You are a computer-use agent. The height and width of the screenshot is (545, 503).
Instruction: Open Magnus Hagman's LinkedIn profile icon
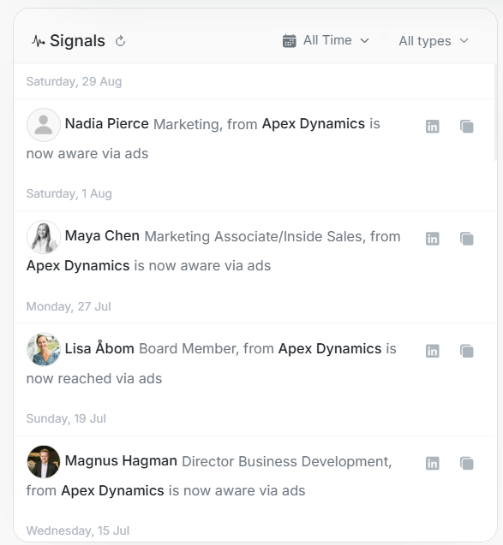[x=433, y=463]
